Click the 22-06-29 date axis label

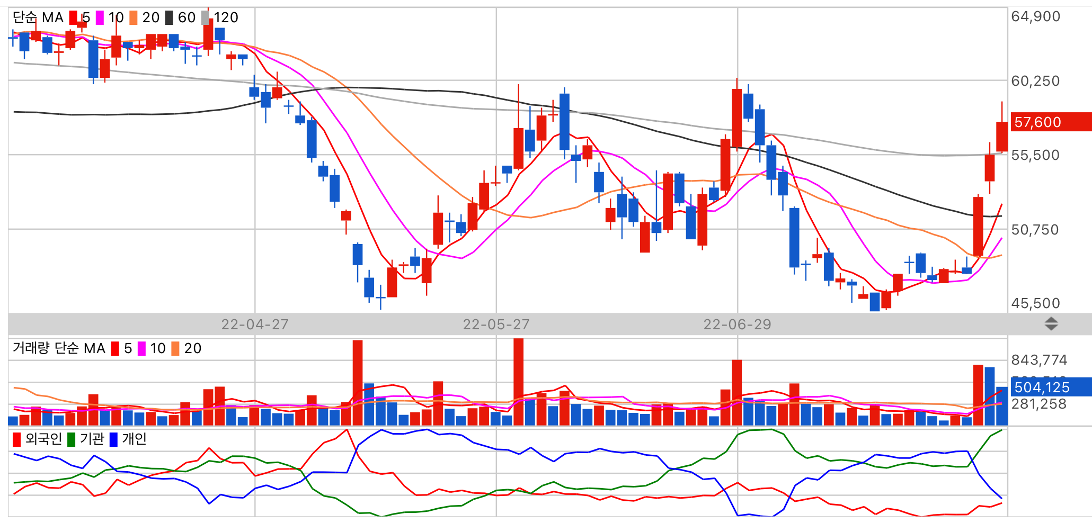pos(738,324)
